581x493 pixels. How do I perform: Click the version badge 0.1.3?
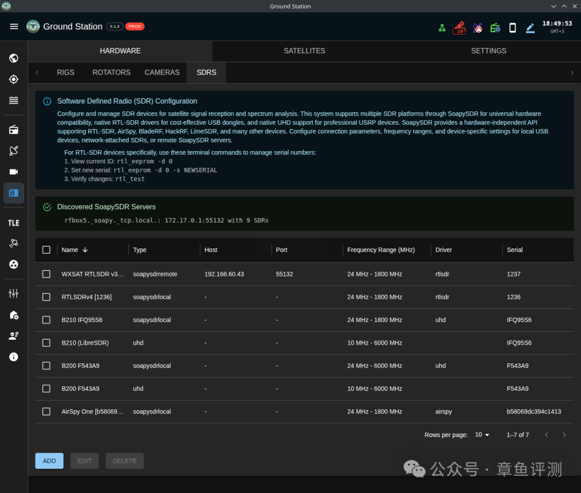(115, 26)
